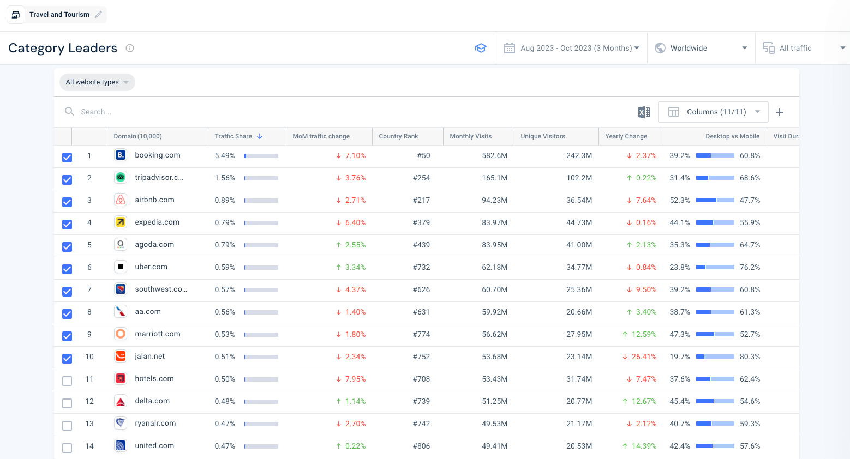Image resolution: width=850 pixels, height=459 pixels.
Task: Open the All traffic dropdown
Action: [x=803, y=48]
